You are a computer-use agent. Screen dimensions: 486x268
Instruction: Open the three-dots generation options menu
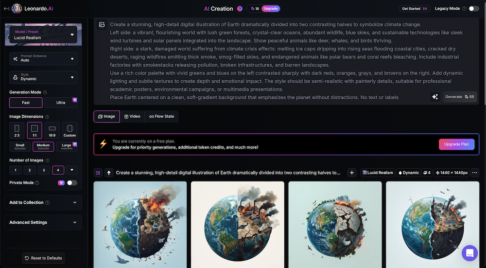(474, 173)
